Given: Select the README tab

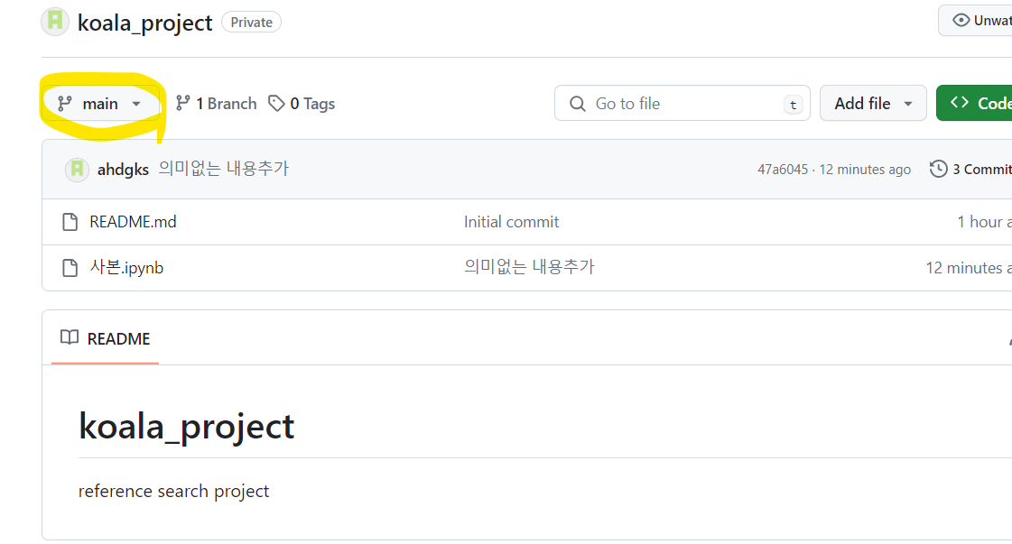Looking at the screenshot, I should tap(106, 338).
